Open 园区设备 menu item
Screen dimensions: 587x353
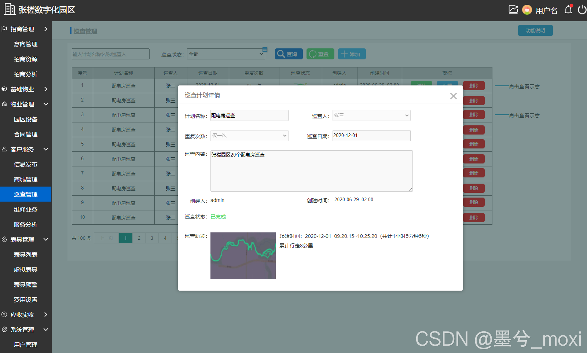coord(26,119)
